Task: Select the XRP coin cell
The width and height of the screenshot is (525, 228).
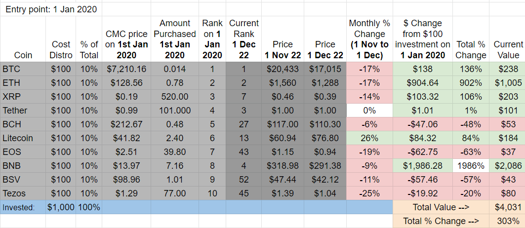Action: coord(23,96)
